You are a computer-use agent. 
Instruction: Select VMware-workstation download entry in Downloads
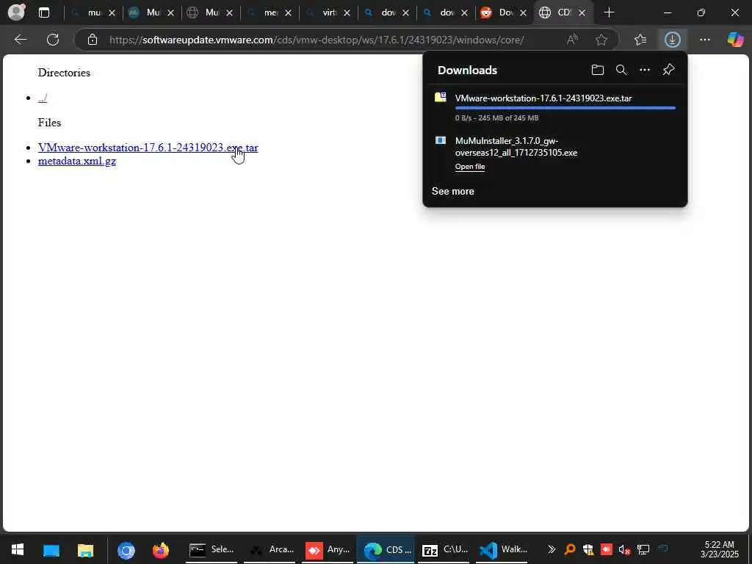pyautogui.click(x=555, y=107)
